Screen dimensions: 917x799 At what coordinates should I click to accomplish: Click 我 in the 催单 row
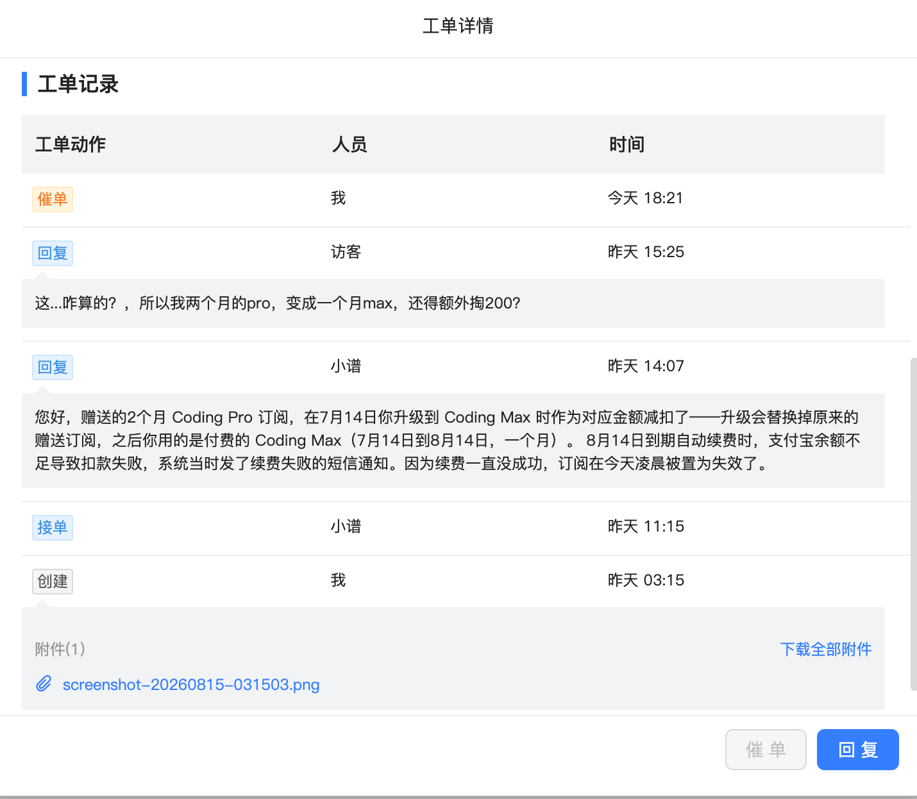pyautogui.click(x=339, y=198)
